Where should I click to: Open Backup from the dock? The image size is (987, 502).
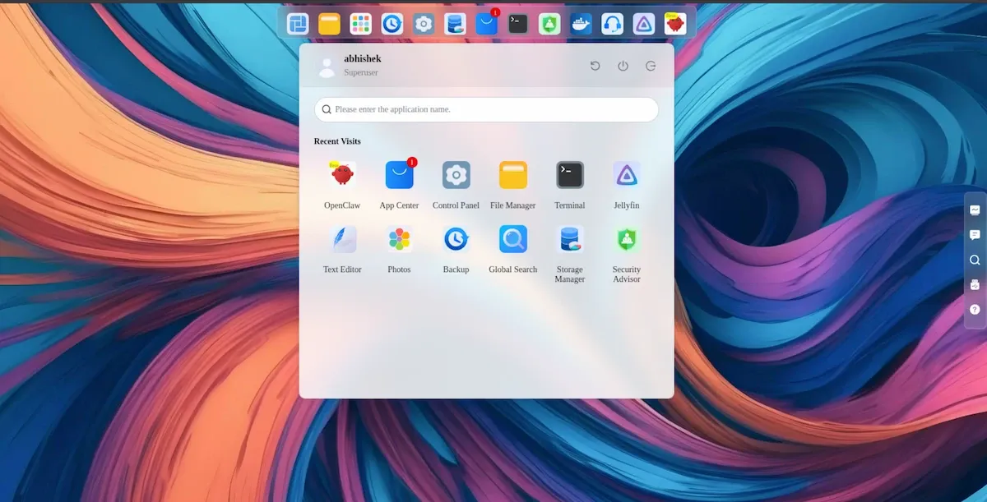click(392, 24)
